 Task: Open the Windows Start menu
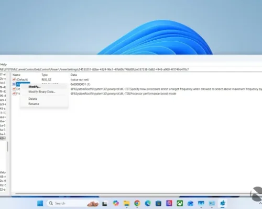tap(40, 203)
